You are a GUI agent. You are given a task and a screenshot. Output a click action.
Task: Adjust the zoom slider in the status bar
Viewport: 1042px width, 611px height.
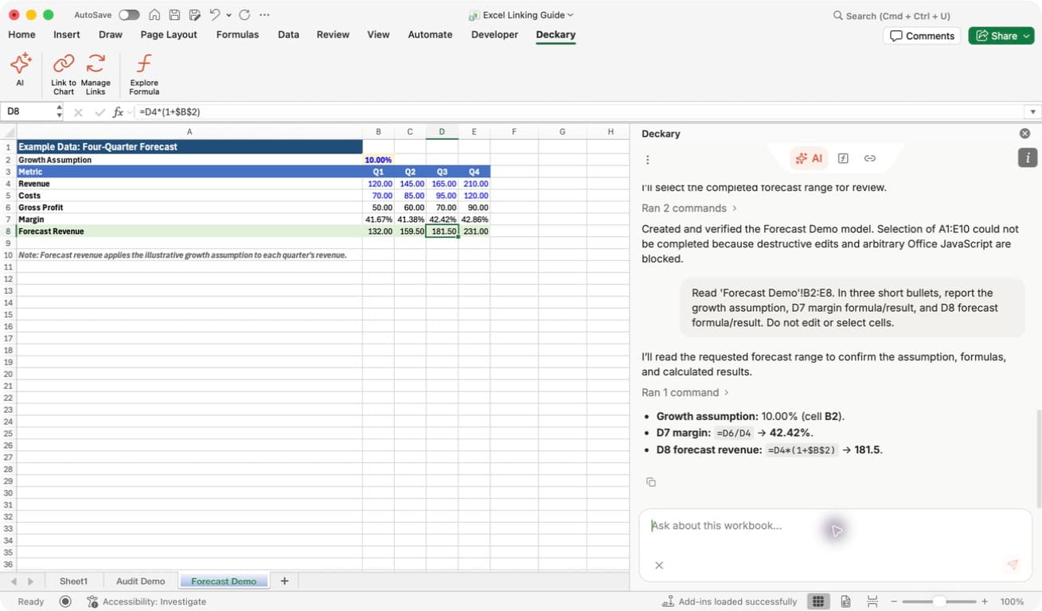tap(939, 601)
